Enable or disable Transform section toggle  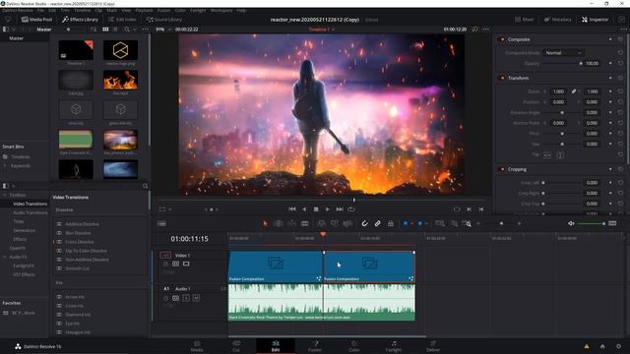[x=501, y=78]
